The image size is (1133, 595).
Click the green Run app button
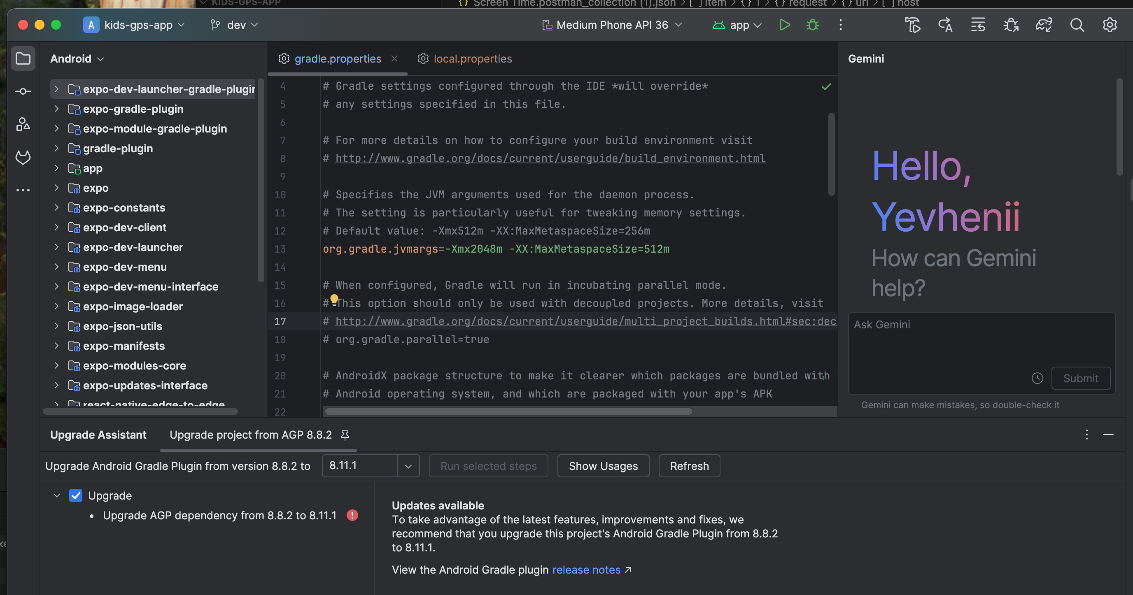click(784, 25)
